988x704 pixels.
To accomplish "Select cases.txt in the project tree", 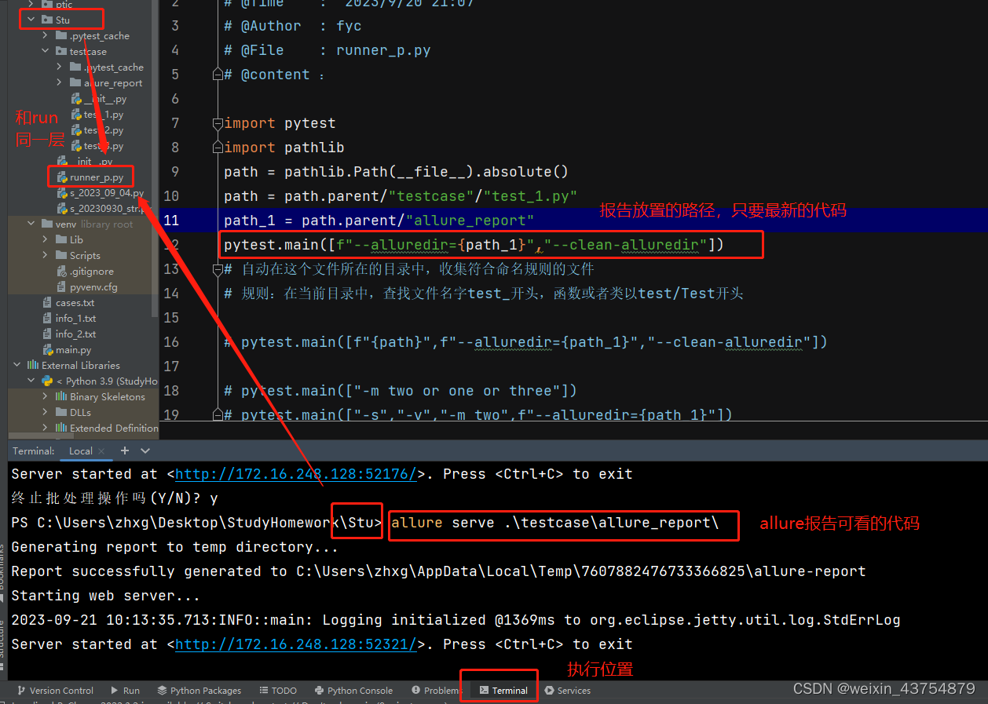I will point(75,302).
